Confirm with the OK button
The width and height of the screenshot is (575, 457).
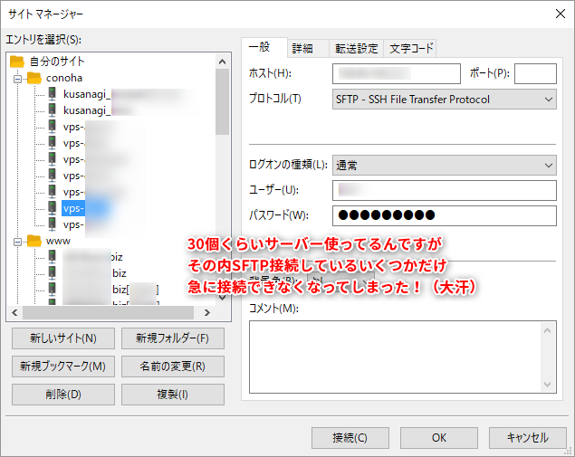[439, 438]
